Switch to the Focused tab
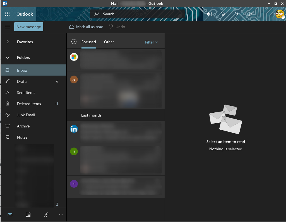 (89, 42)
